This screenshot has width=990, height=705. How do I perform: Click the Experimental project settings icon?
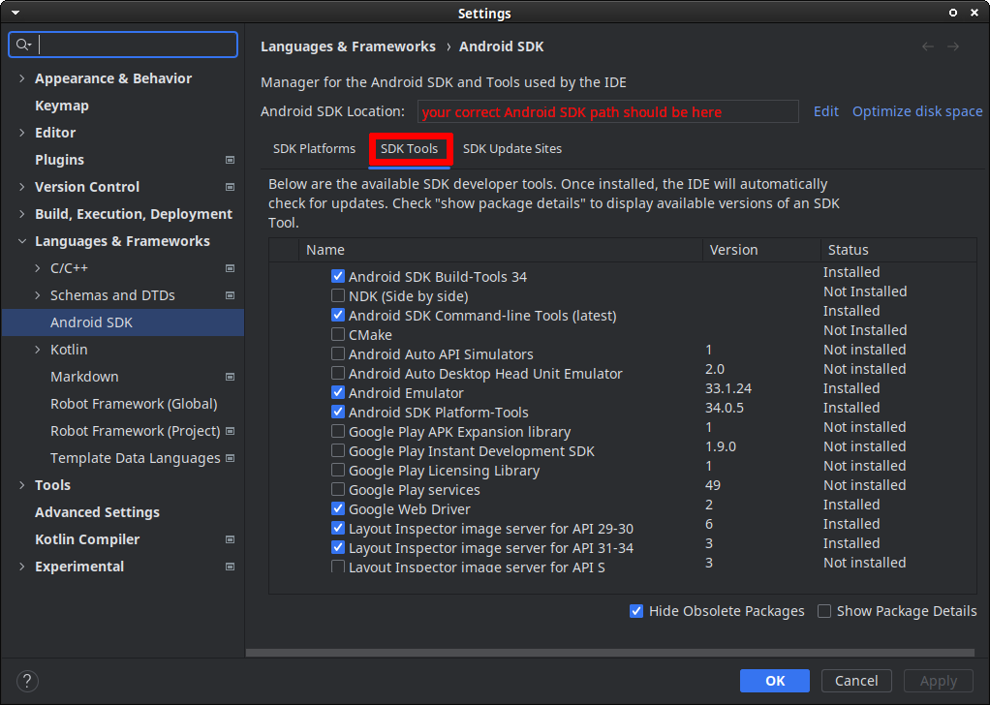pos(230,567)
